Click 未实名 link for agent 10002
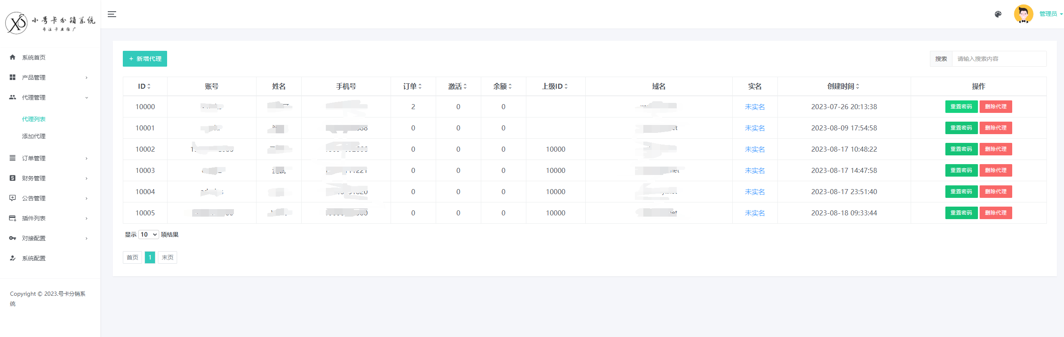The height and width of the screenshot is (337, 1064). 755,150
